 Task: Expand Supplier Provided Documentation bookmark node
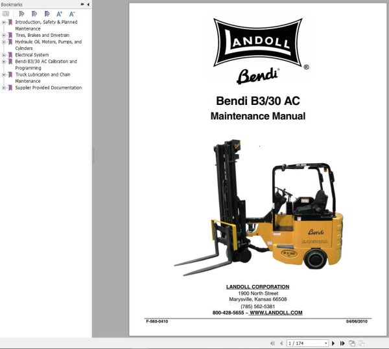coord(3,87)
